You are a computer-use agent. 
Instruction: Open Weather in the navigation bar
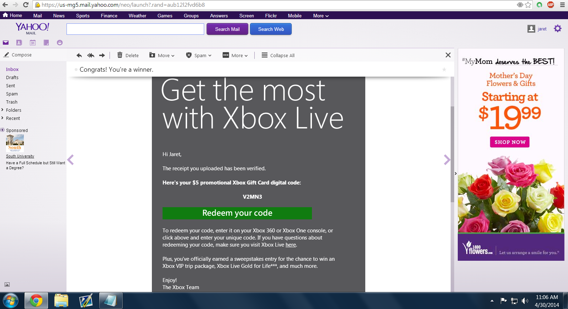tap(137, 16)
